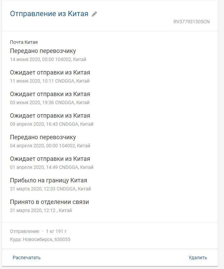Click the "Ожидает отправки" status dated 01 апреля

click(50, 159)
